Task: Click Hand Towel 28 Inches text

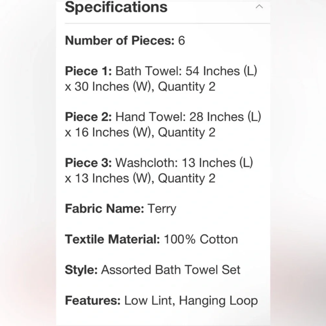Action: pos(188,117)
